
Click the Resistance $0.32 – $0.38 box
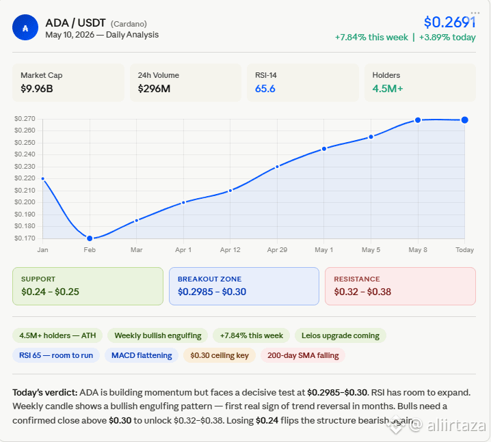tap(400, 286)
